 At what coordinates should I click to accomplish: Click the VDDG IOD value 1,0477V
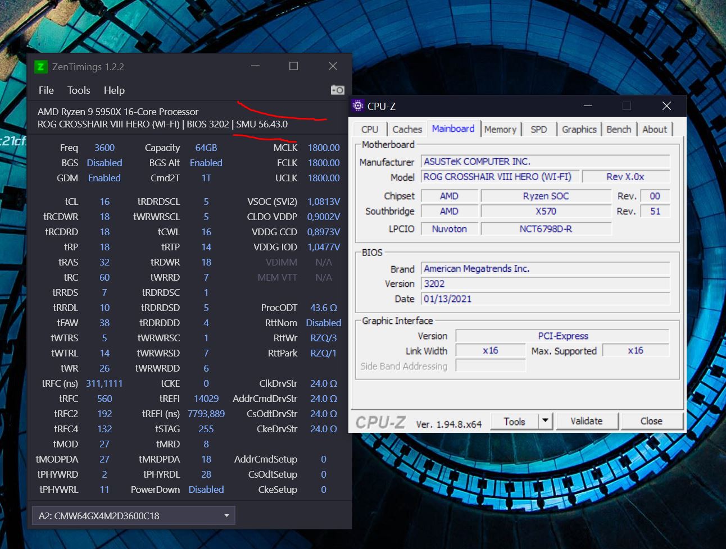point(324,247)
